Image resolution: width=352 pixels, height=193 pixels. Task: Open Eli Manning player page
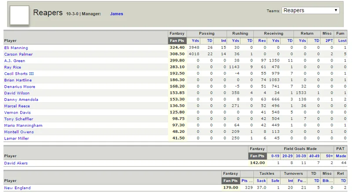coord(16,48)
